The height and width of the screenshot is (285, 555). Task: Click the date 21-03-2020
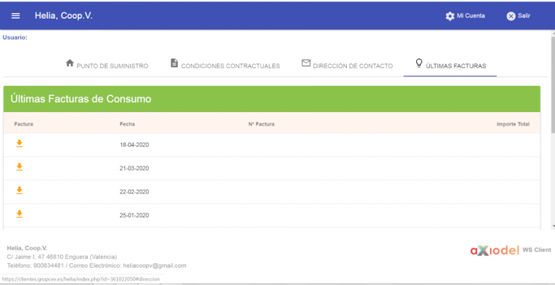(134, 168)
